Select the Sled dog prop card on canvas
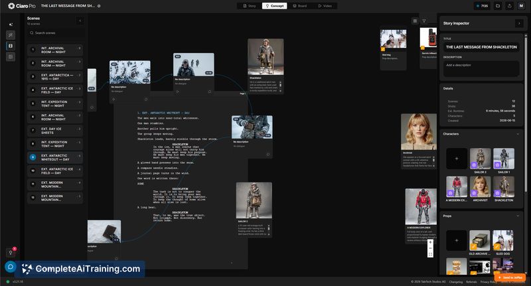Screen dimensions: 531x286 click(393, 49)
